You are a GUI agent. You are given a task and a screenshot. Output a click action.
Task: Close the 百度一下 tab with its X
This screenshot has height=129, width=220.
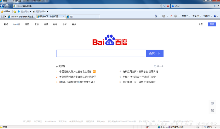coord(64,17)
